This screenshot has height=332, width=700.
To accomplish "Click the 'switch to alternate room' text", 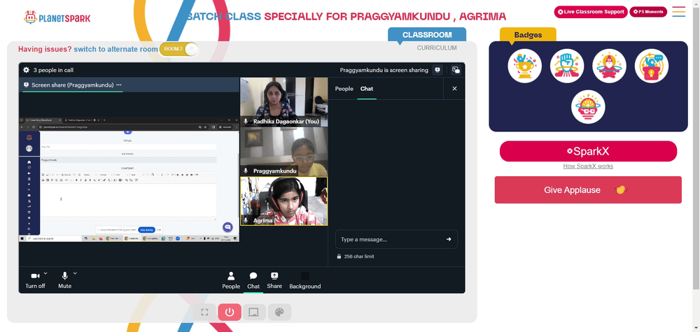I will tap(115, 49).
